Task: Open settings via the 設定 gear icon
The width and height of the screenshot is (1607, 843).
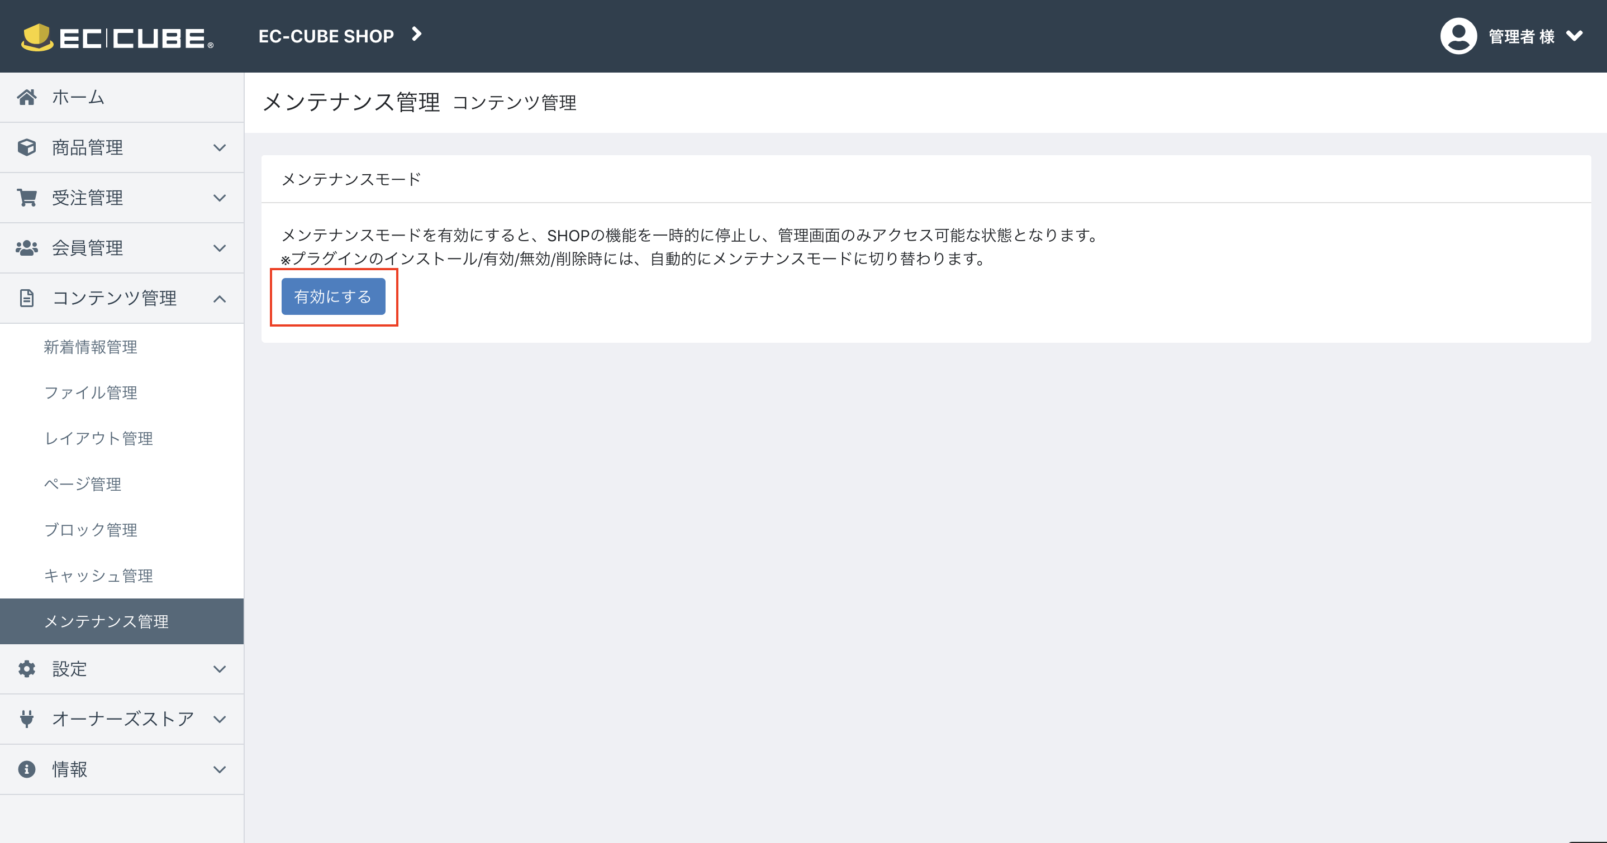Action: (27, 668)
